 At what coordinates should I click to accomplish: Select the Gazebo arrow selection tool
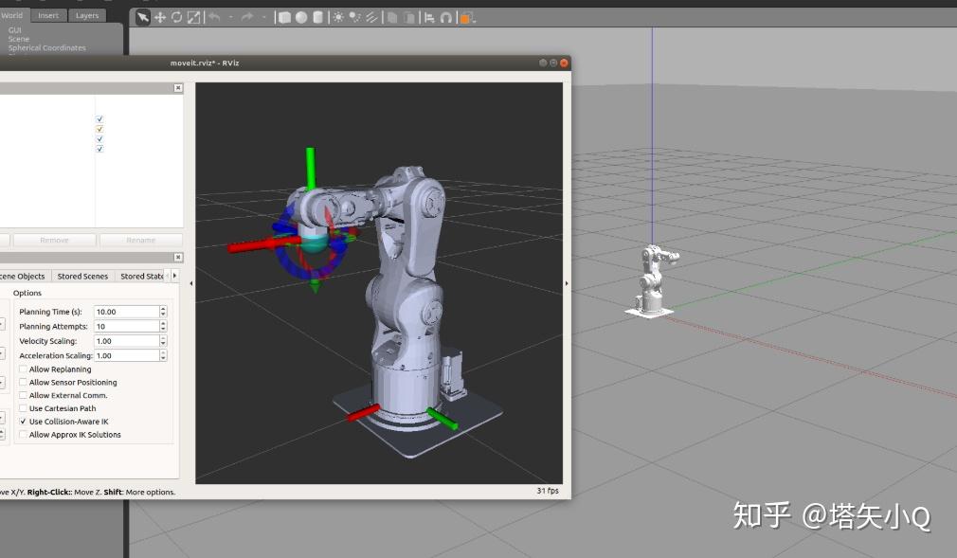pos(143,17)
